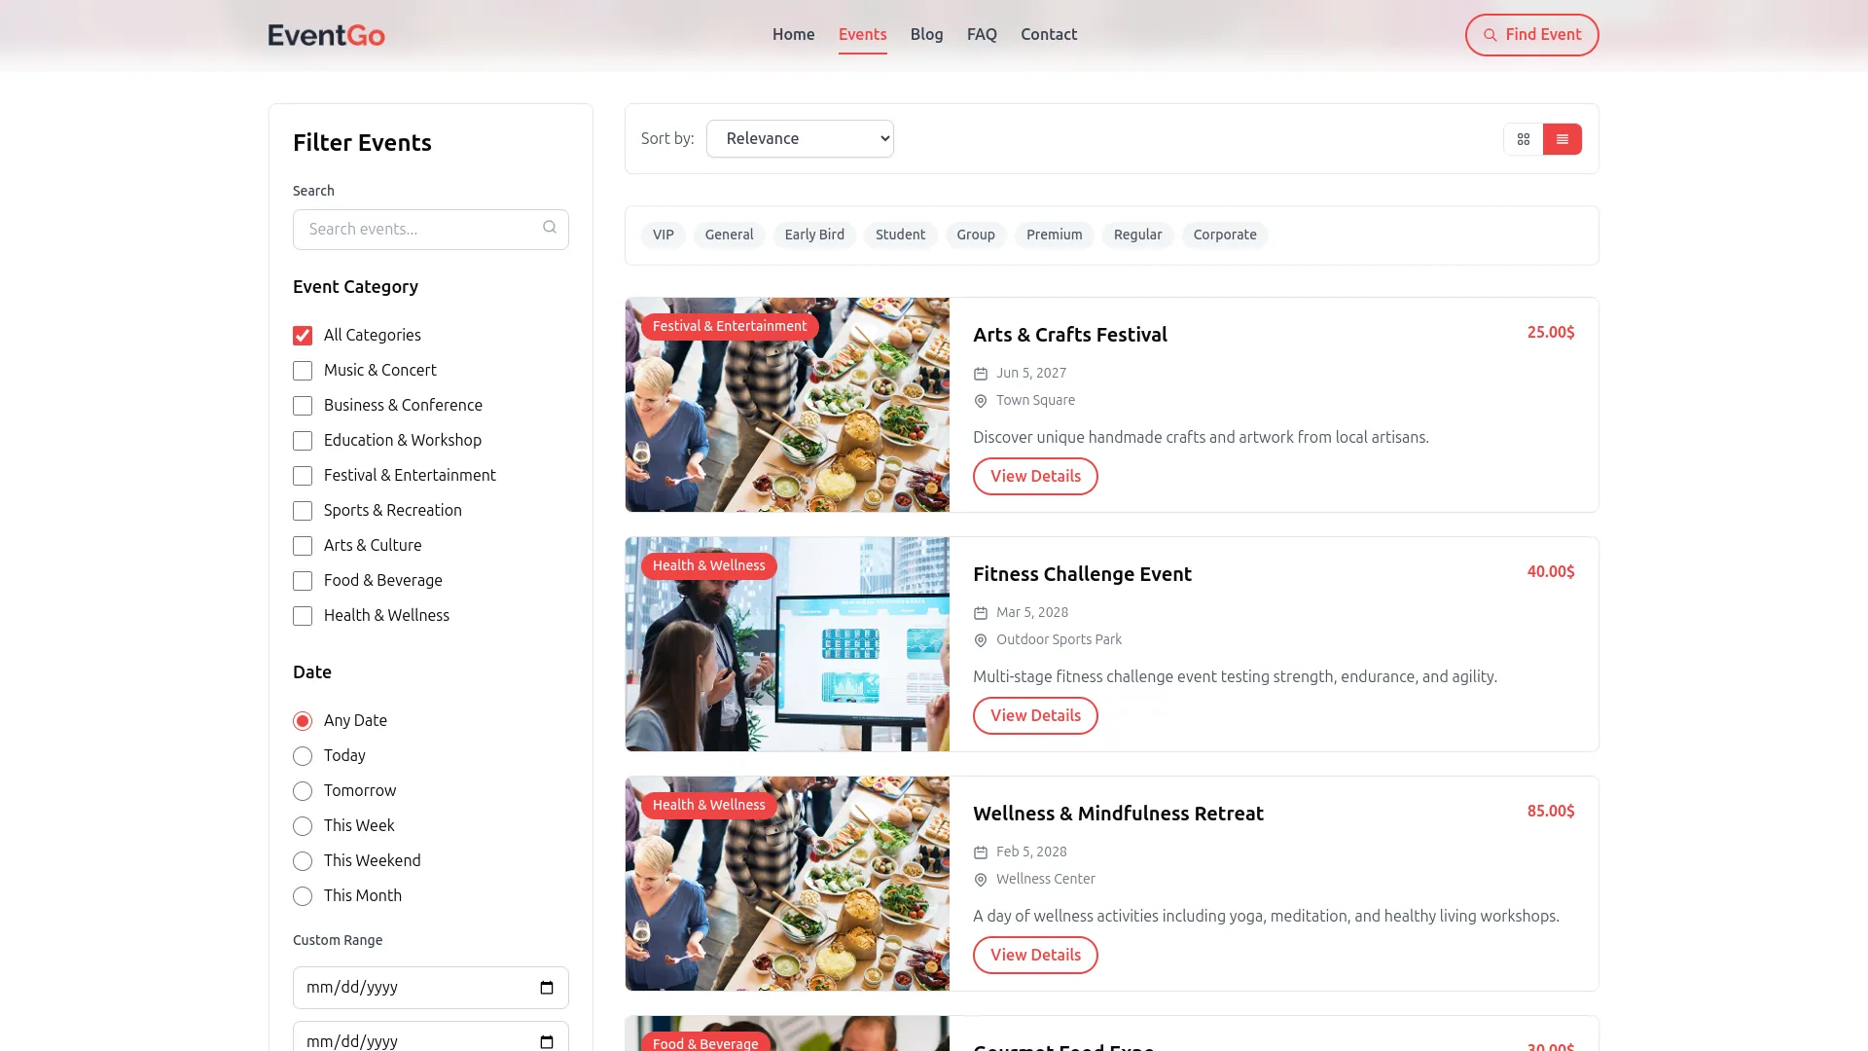Viewport: 1868px width, 1051px height.
Task: Open first custom range calendar picker icon
Action: click(547, 988)
